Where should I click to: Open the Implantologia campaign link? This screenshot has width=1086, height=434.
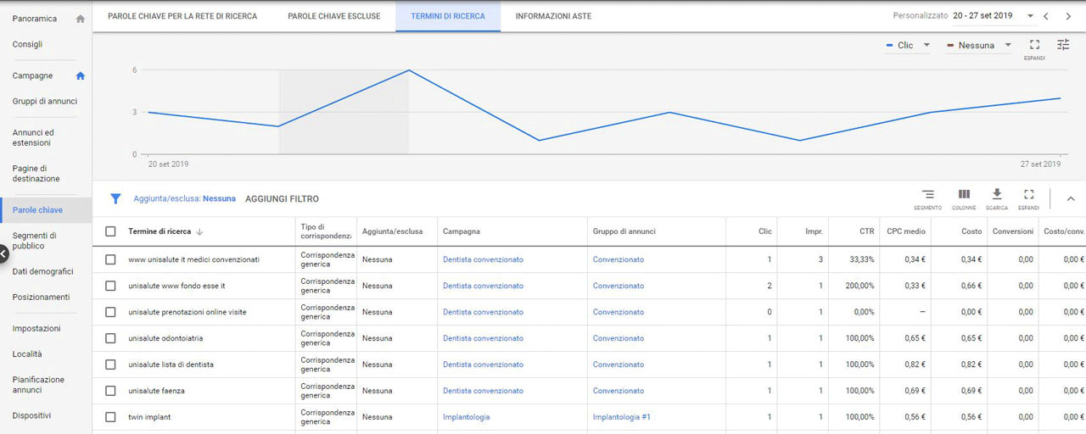point(466,417)
